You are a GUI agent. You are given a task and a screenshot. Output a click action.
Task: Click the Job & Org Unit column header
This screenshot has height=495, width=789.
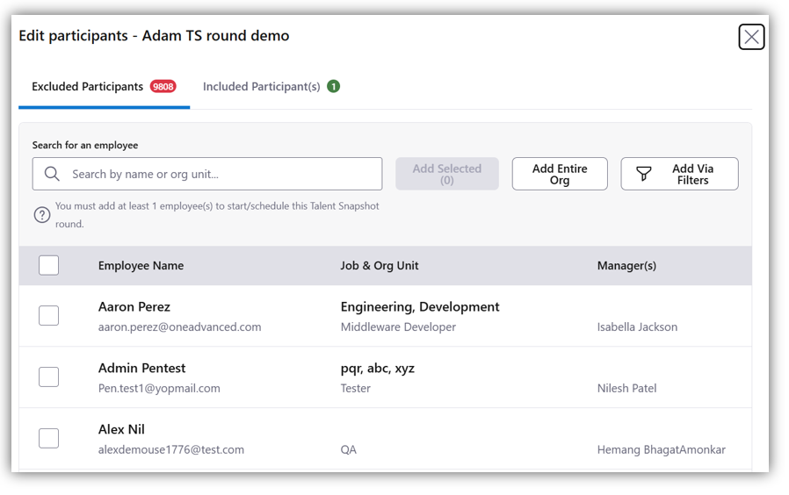tap(380, 266)
